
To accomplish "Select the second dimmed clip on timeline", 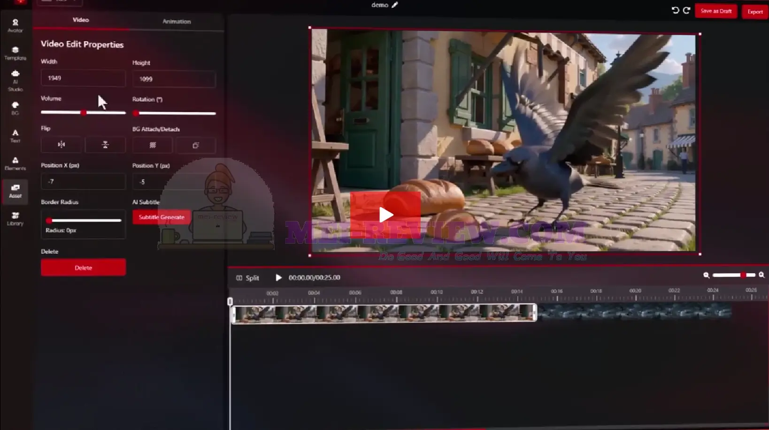I will point(635,311).
